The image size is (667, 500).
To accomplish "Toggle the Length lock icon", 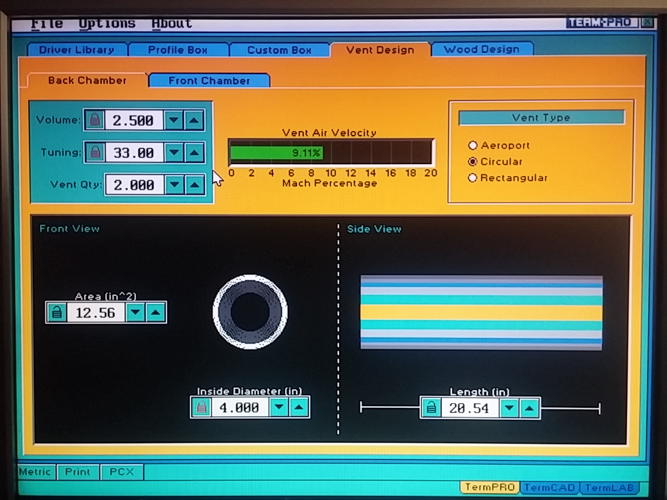I will (431, 408).
